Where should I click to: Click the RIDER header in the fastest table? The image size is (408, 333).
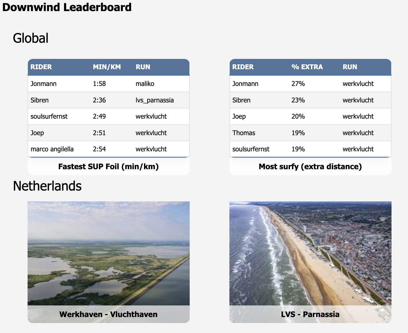pyautogui.click(x=42, y=67)
